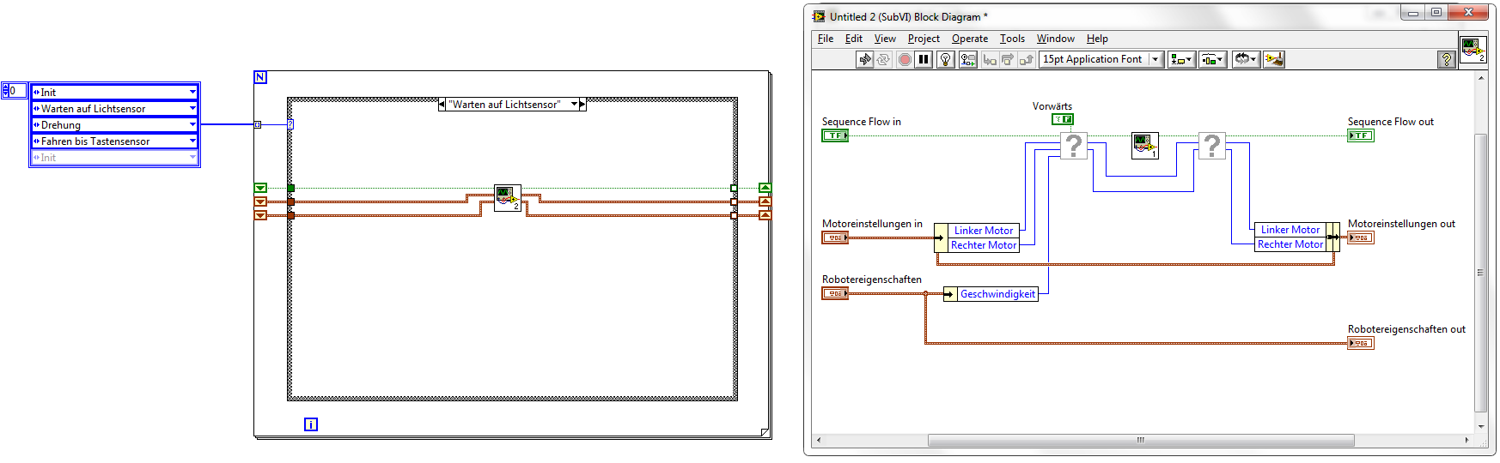Viewport: 1500px width, 463px height.
Task: Click the scroll-right arrow at bottom
Action: coord(1466,440)
